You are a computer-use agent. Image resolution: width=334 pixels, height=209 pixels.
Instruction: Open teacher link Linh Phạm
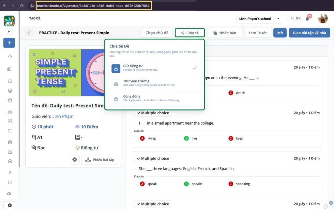point(63,116)
